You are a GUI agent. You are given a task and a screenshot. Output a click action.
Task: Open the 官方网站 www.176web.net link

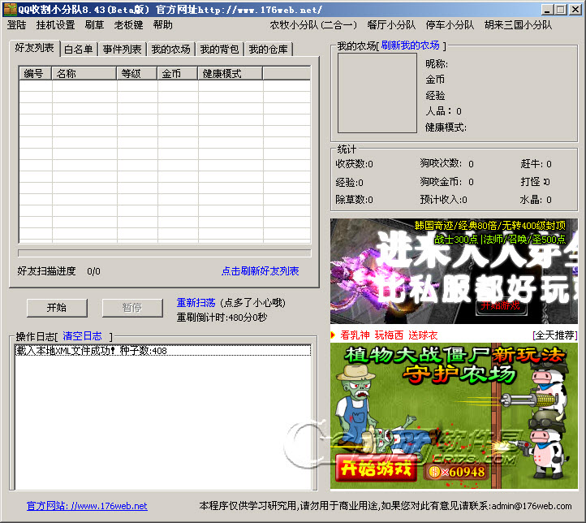87,506
